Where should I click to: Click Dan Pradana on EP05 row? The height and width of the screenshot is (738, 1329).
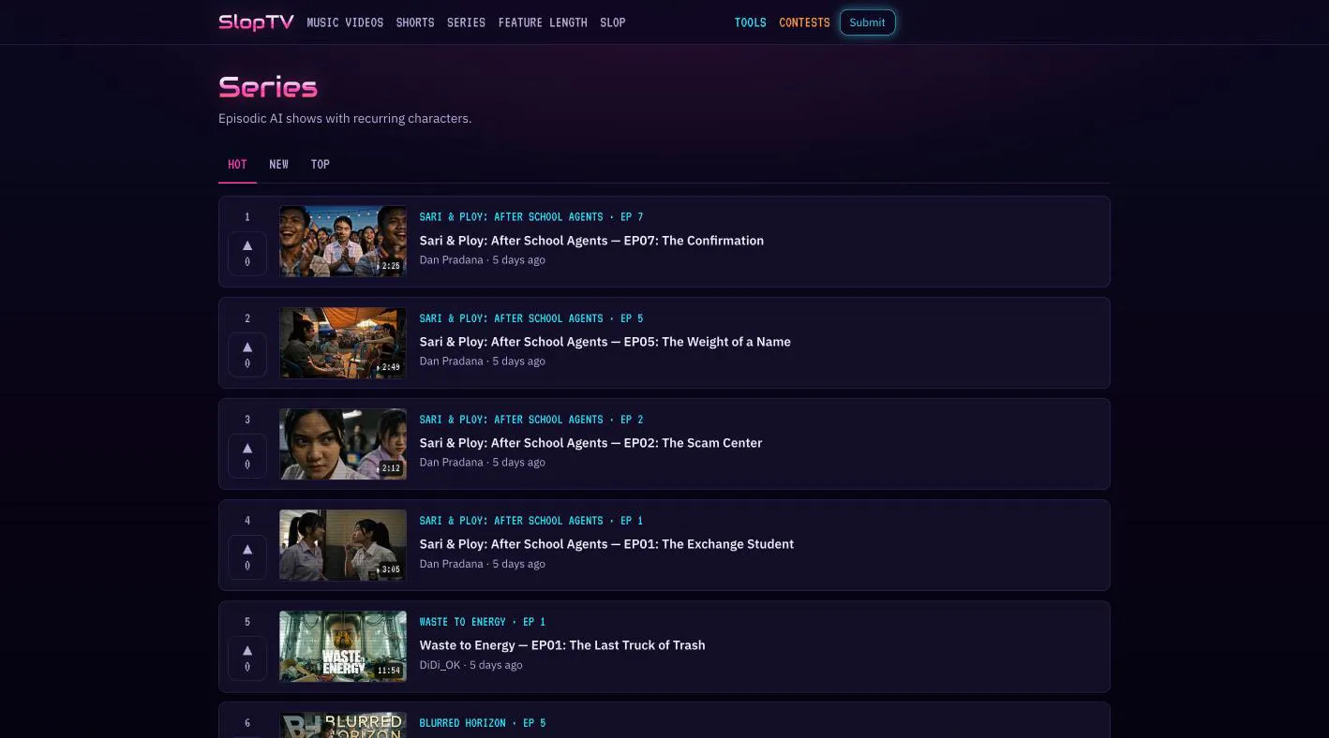(451, 362)
